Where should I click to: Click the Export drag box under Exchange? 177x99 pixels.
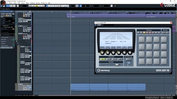pyautogui.click(x=129, y=63)
